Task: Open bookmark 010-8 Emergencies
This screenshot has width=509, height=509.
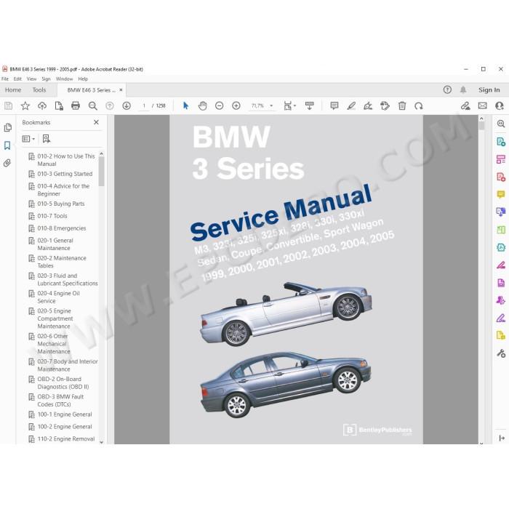Action: click(x=62, y=228)
